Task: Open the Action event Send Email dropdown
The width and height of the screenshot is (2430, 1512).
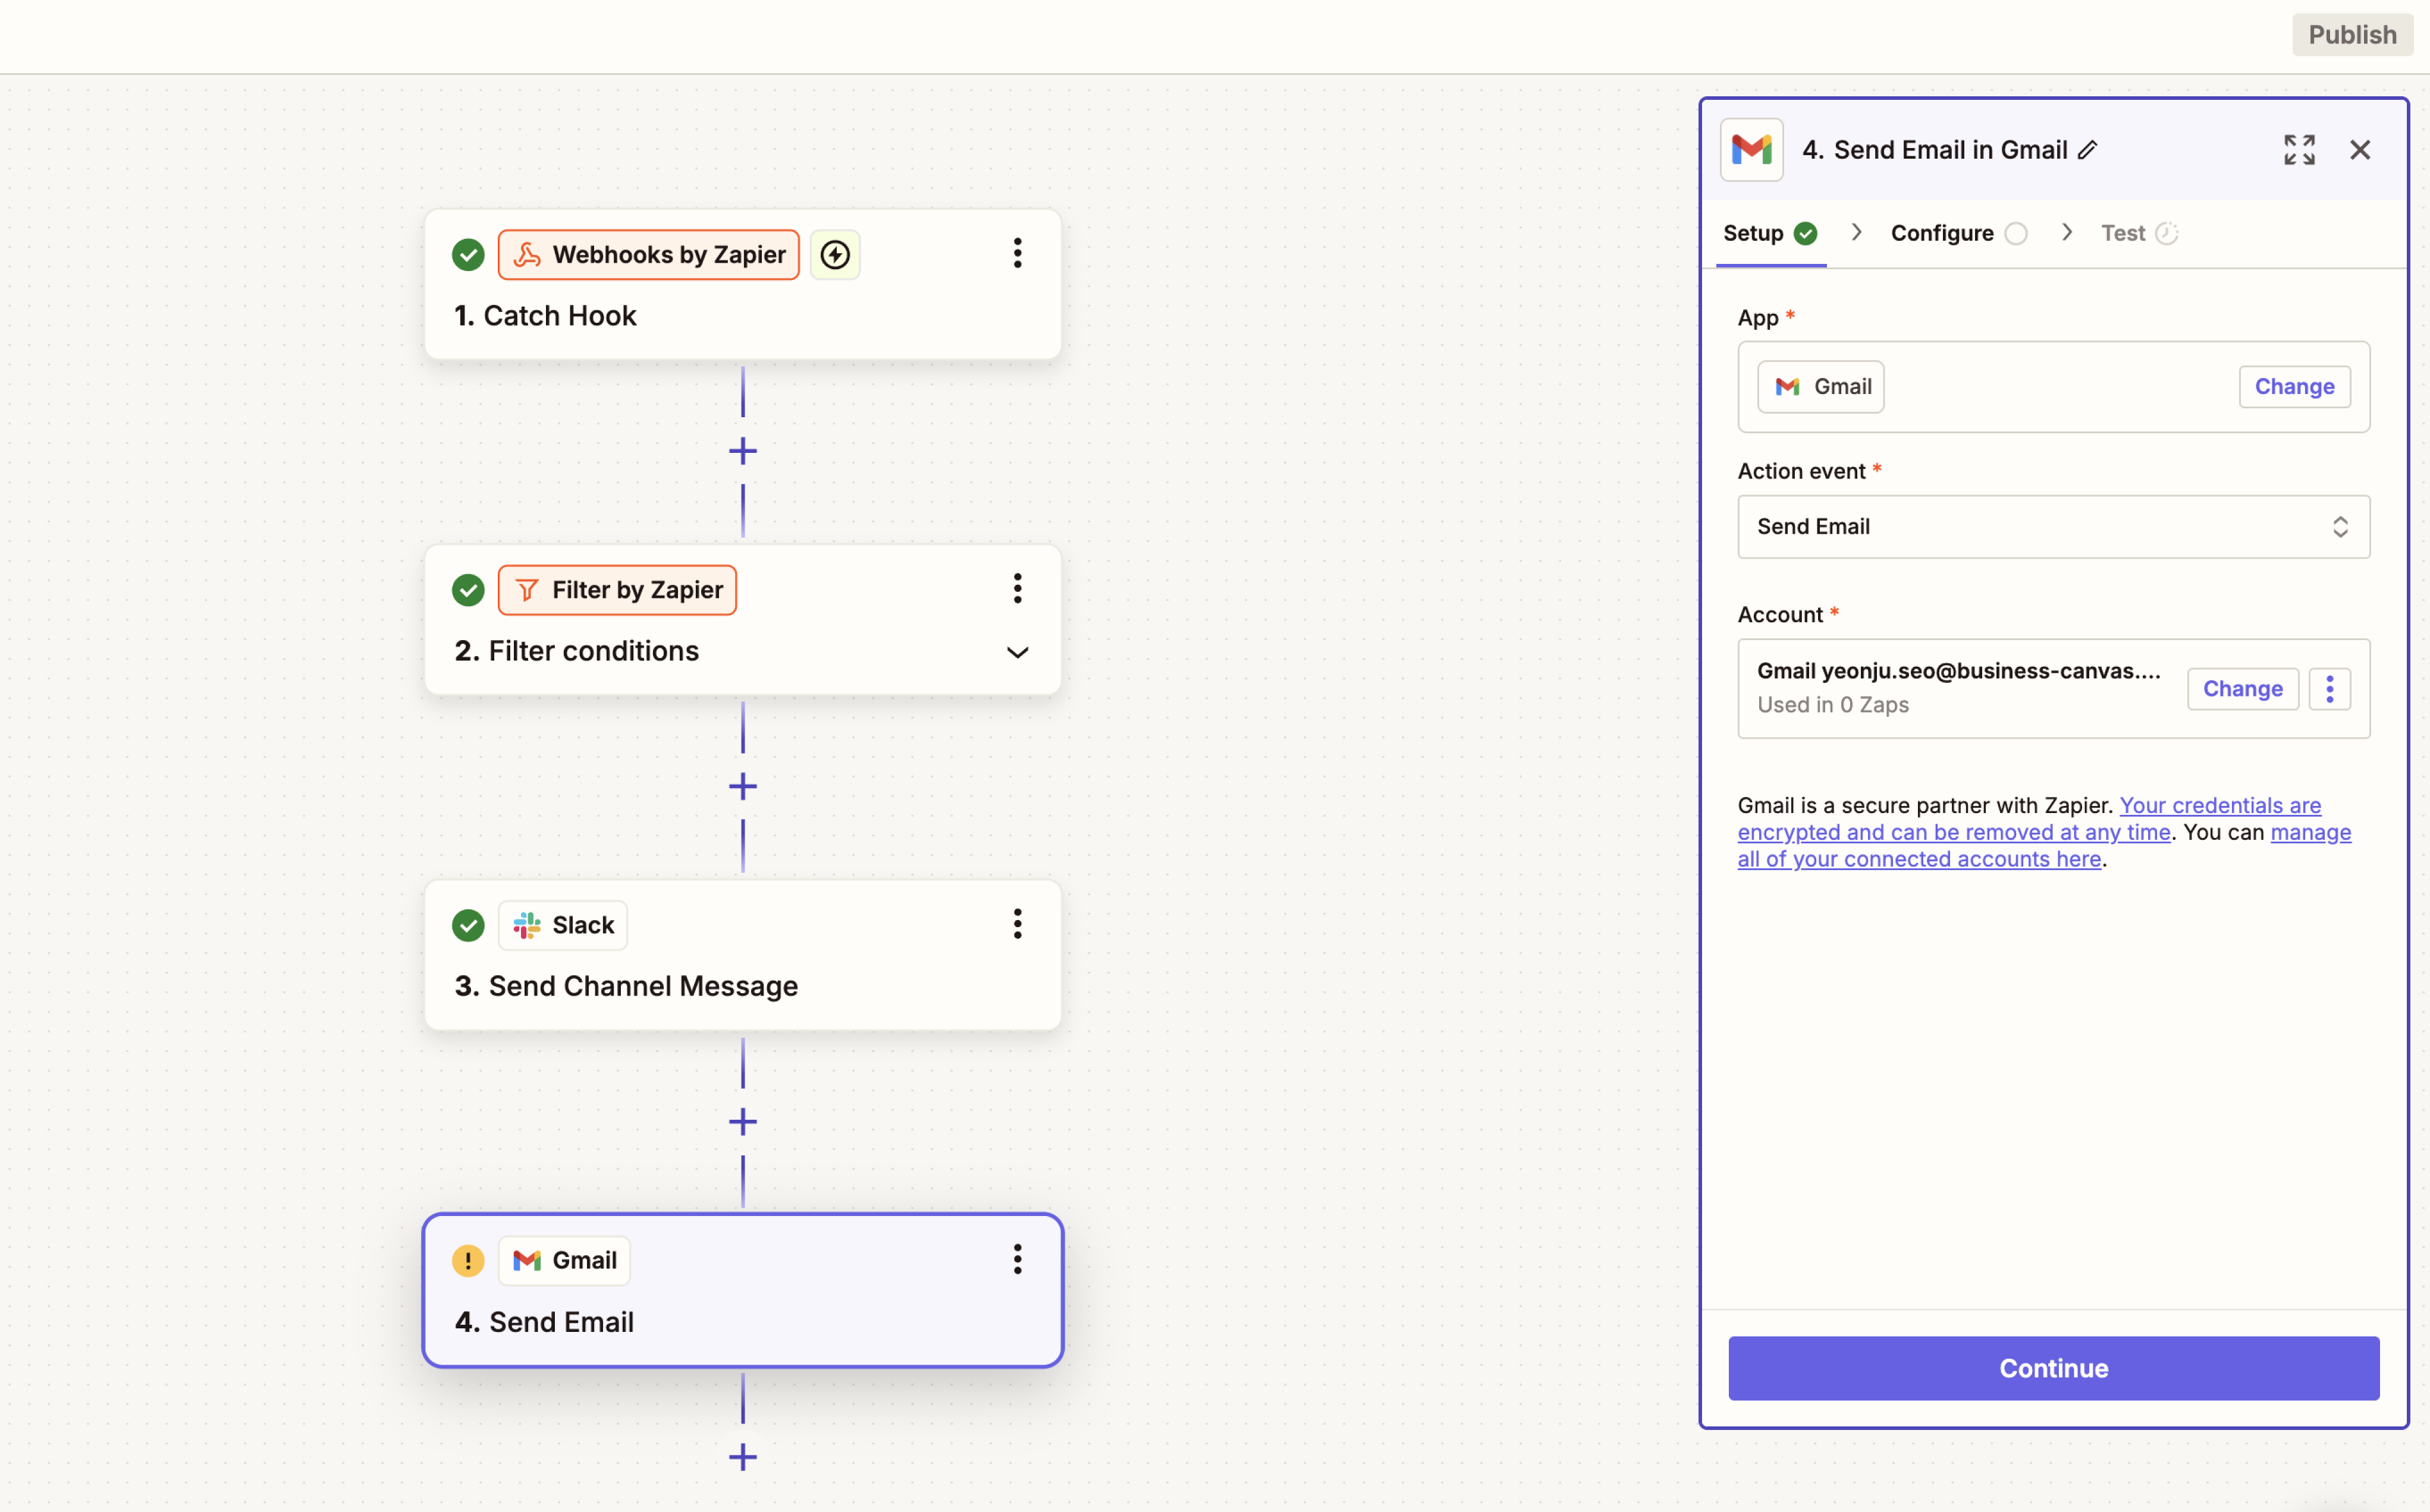Action: 2053,527
